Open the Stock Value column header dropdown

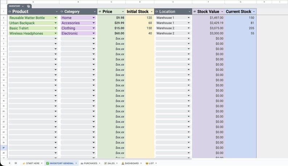coord(222,12)
